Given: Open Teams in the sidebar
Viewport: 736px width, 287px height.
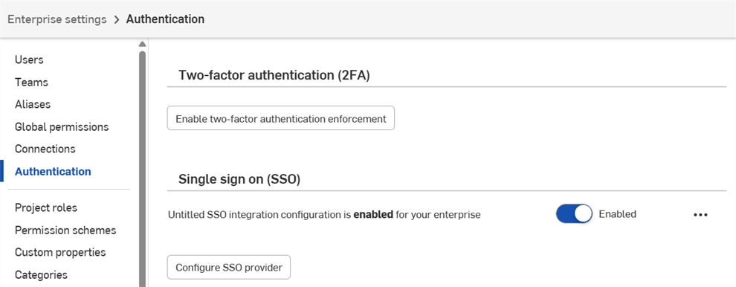Looking at the screenshot, I should click(x=31, y=83).
